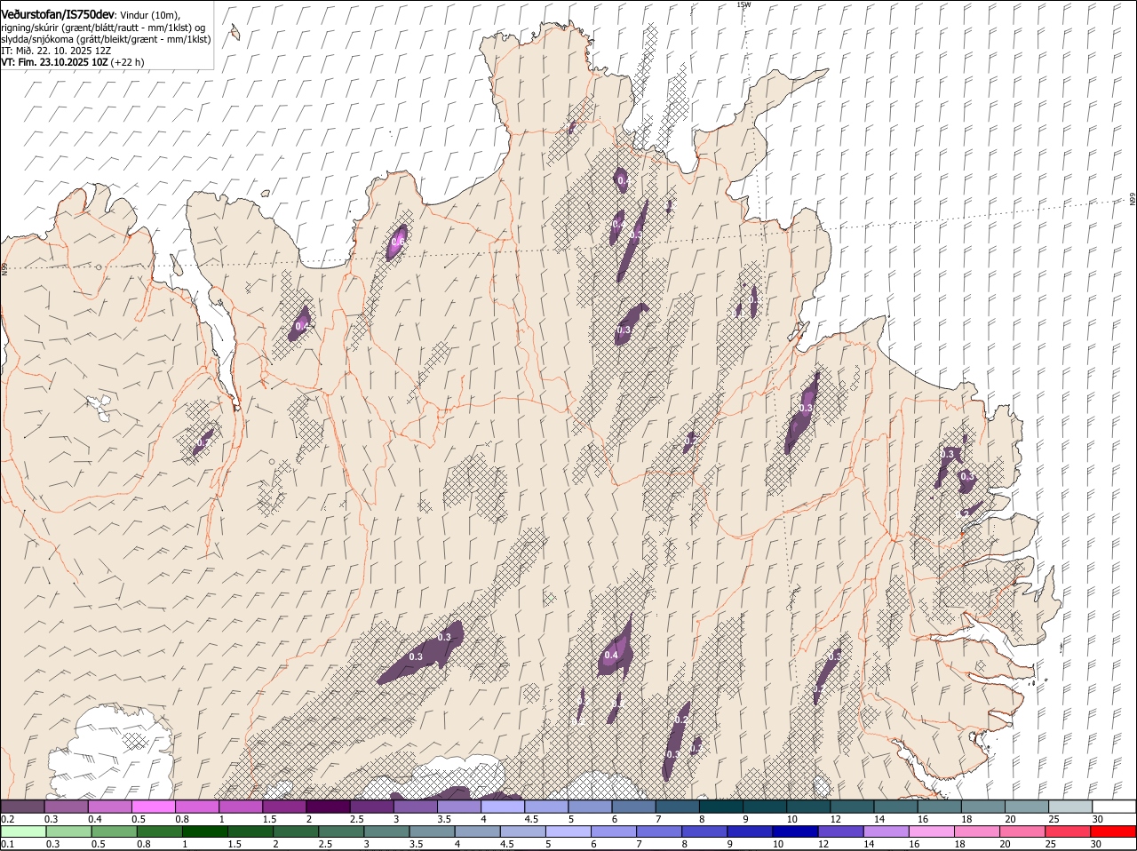Click the 25 light grey swatch on the purple scale
The image size is (1137, 851).
tap(1069, 806)
